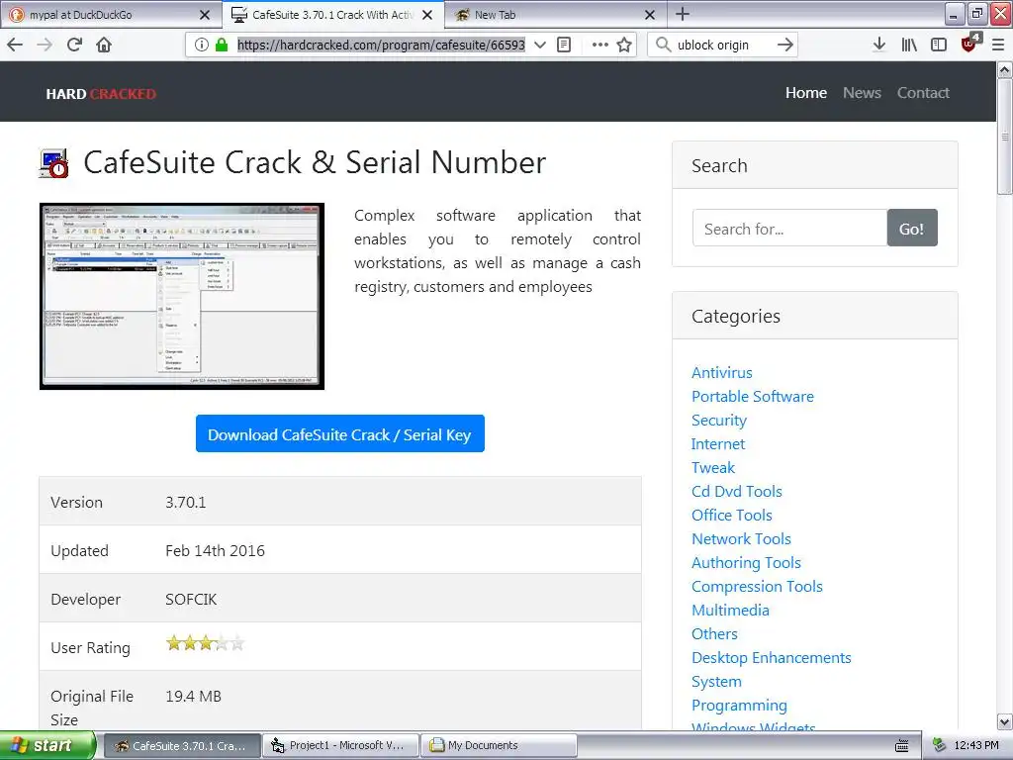This screenshot has width=1013, height=760.
Task: Open the browser home page
Action: 104,45
